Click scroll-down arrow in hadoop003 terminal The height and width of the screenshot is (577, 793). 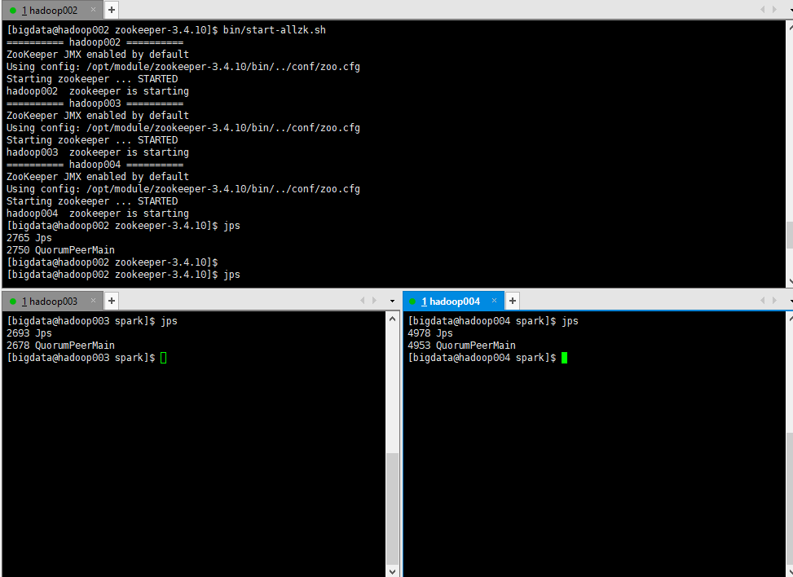point(393,571)
